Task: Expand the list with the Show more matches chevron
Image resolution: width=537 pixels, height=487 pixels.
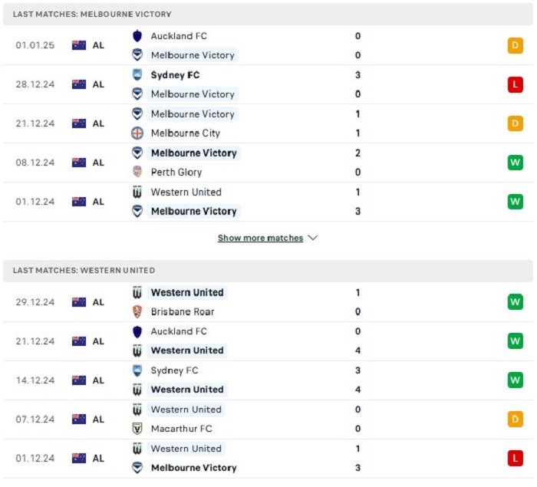Action: pyautogui.click(x=313, y=238)
